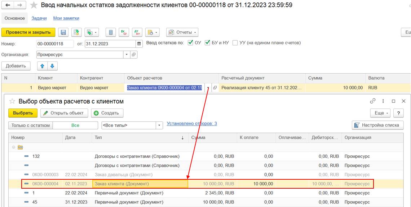Screen dimensions: 411x207
Task: Expand the Организация dropdown list
Action: (126, 55)
